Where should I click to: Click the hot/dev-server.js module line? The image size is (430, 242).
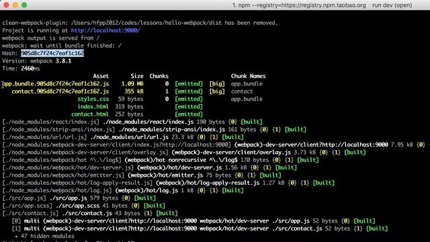click(x=149, y=167)
